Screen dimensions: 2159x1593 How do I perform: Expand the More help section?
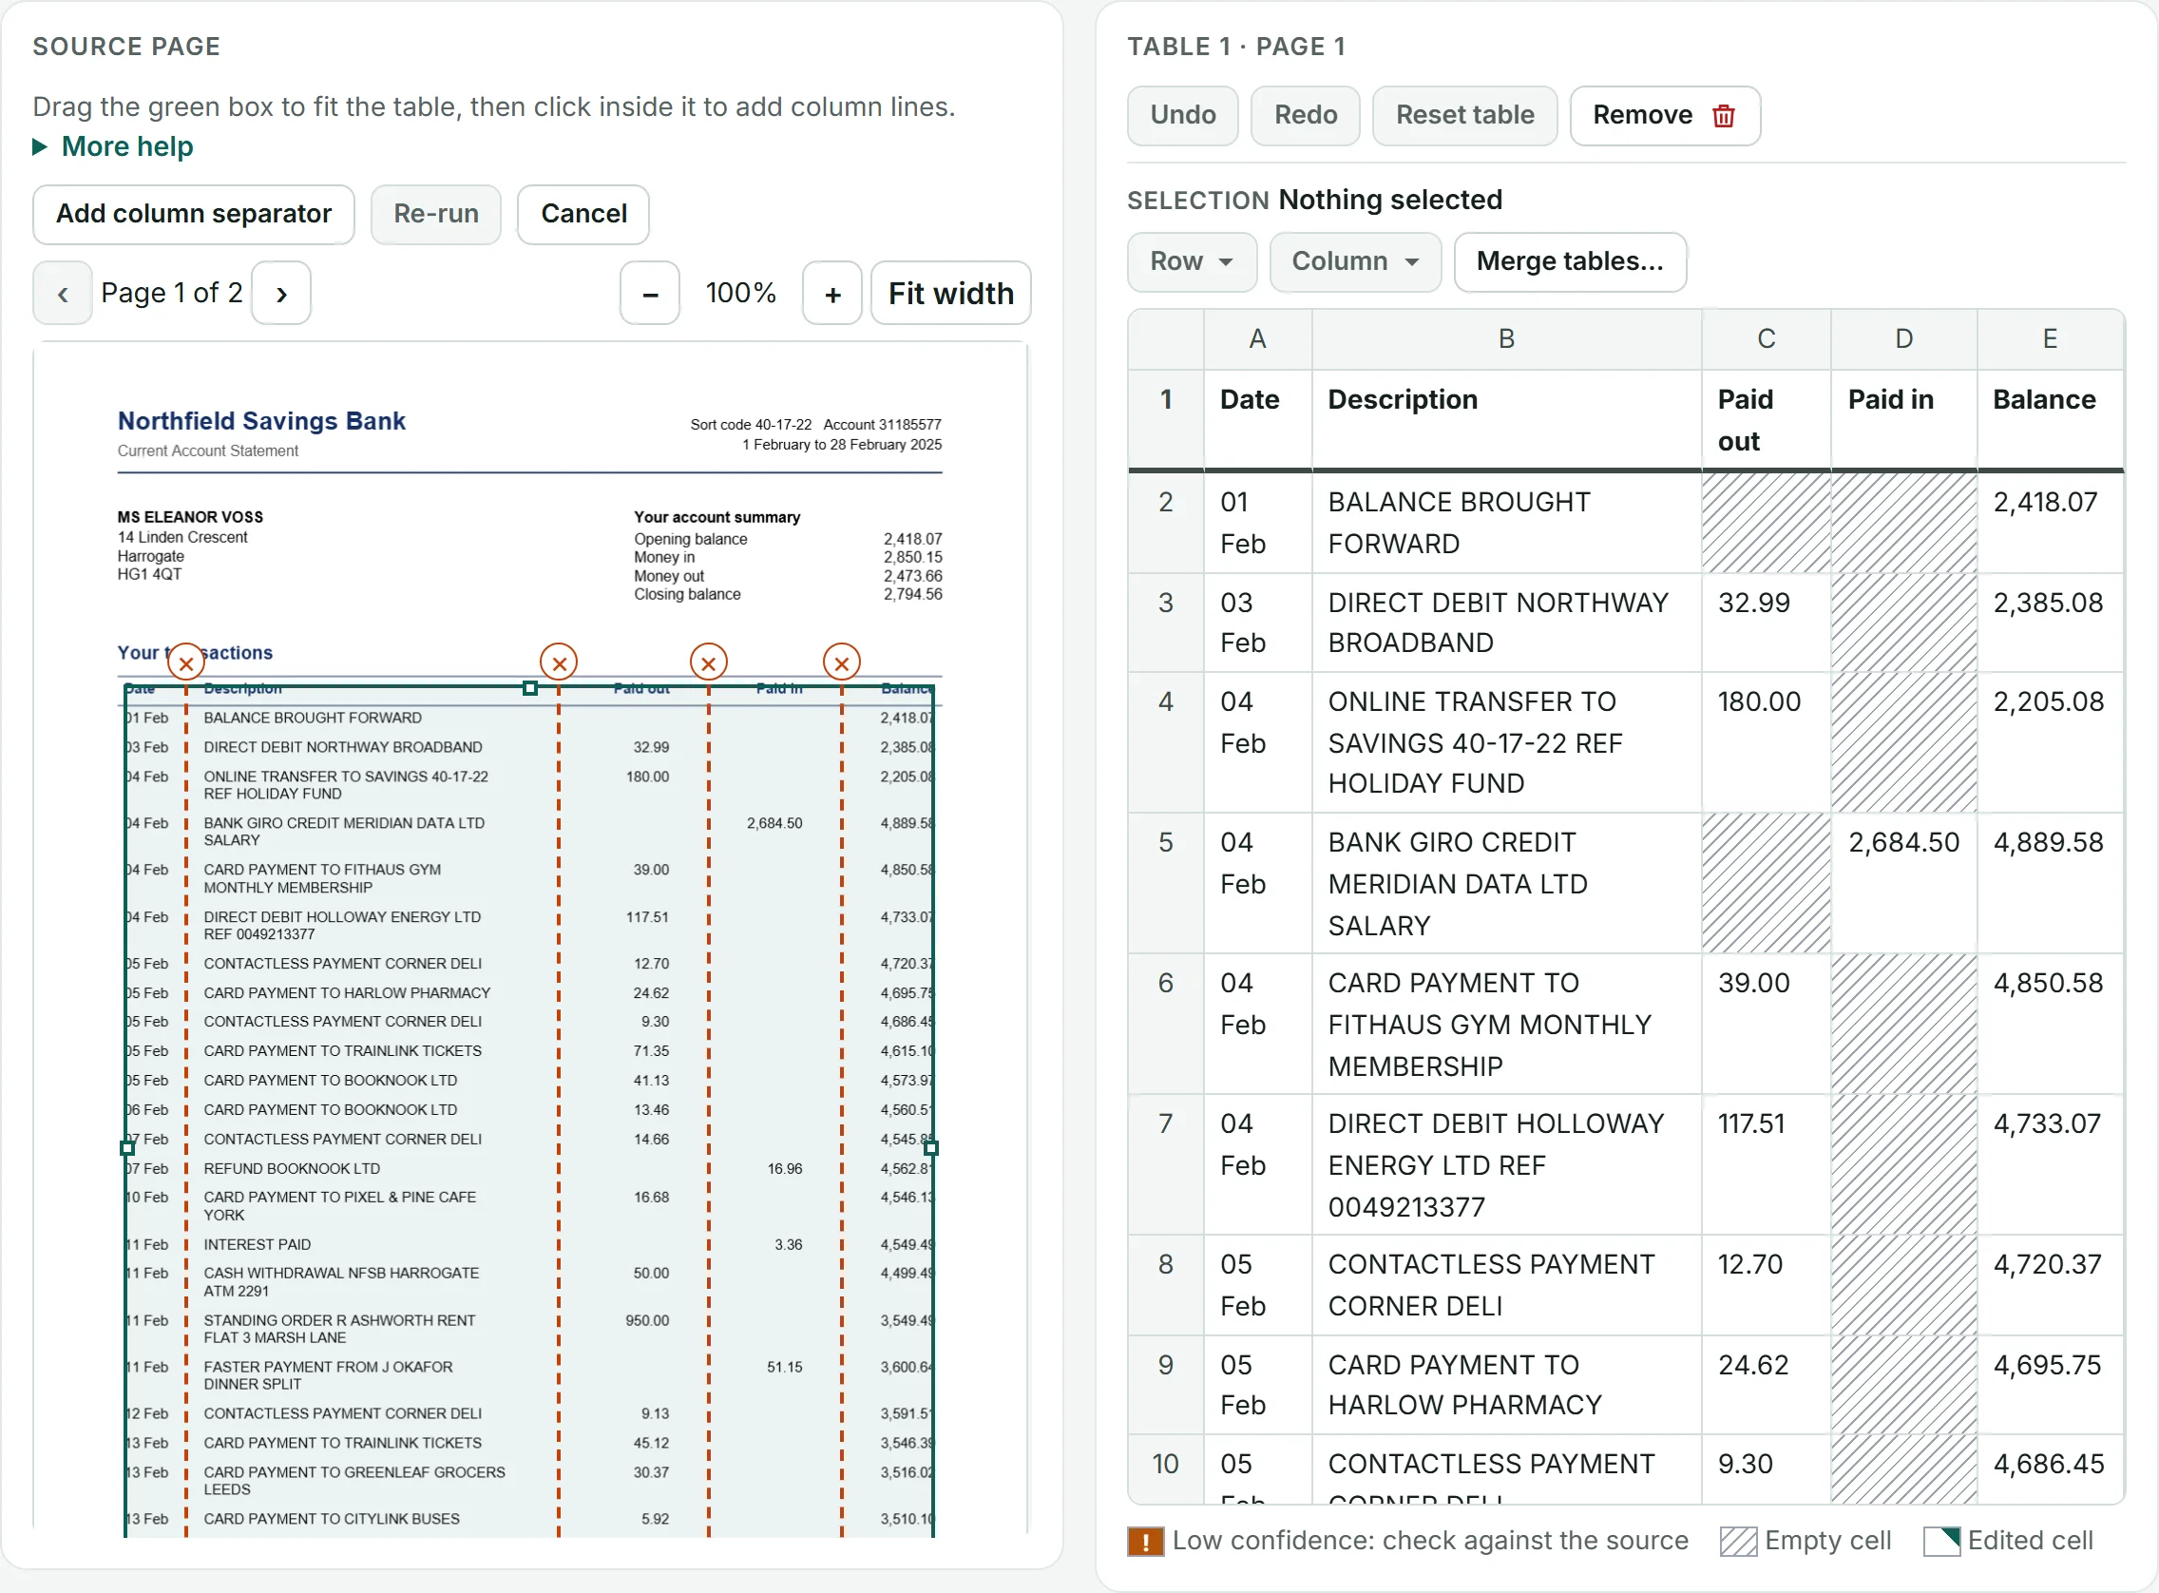114,146
